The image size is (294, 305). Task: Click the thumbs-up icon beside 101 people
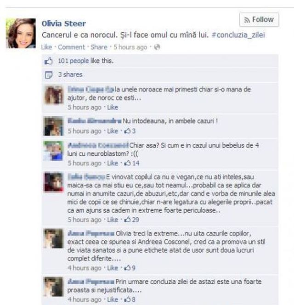point(48,61)
